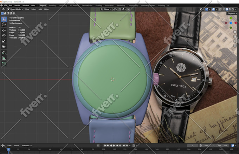Click the End frame 250 field
The width and height of the screenshot is (239, 154).
click(x=223, y=146)
